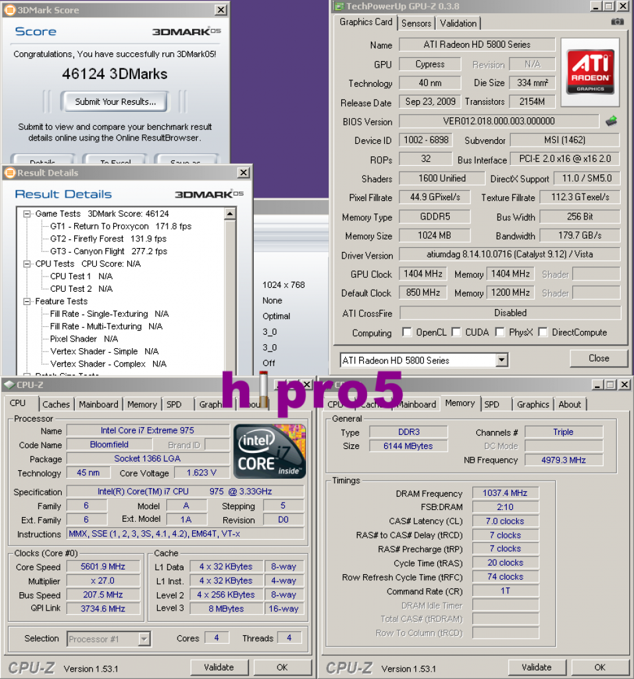Open the Processor #1 selection dropdown
Viewport: 634px width, 679px height.
pyautogui.click(x=144, y=639)
